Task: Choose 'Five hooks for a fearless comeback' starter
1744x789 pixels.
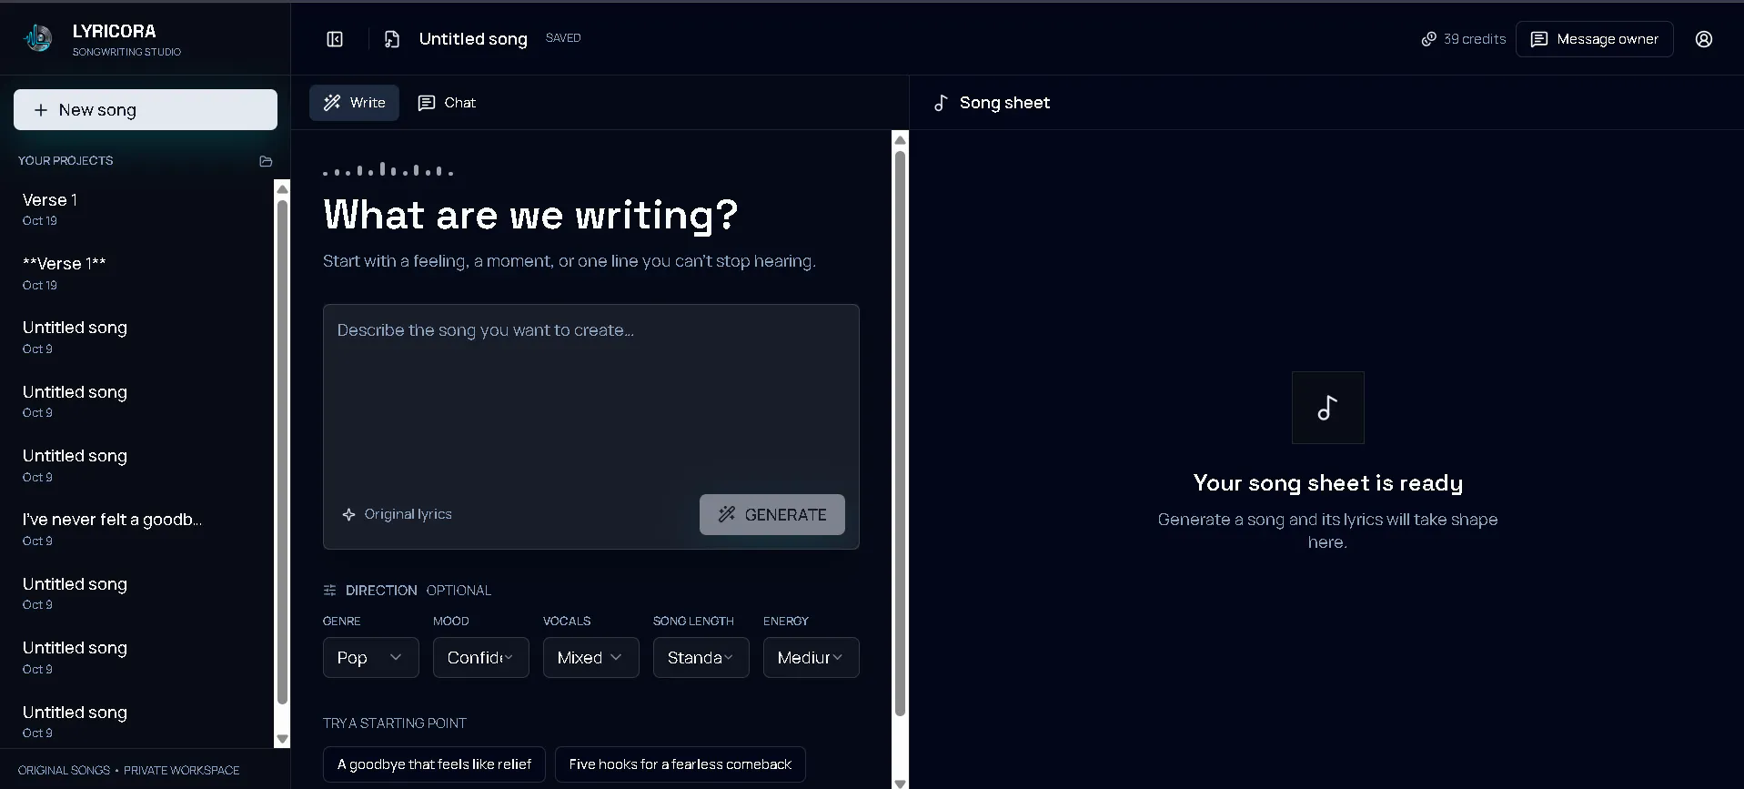Action: (x=680, y=764)
